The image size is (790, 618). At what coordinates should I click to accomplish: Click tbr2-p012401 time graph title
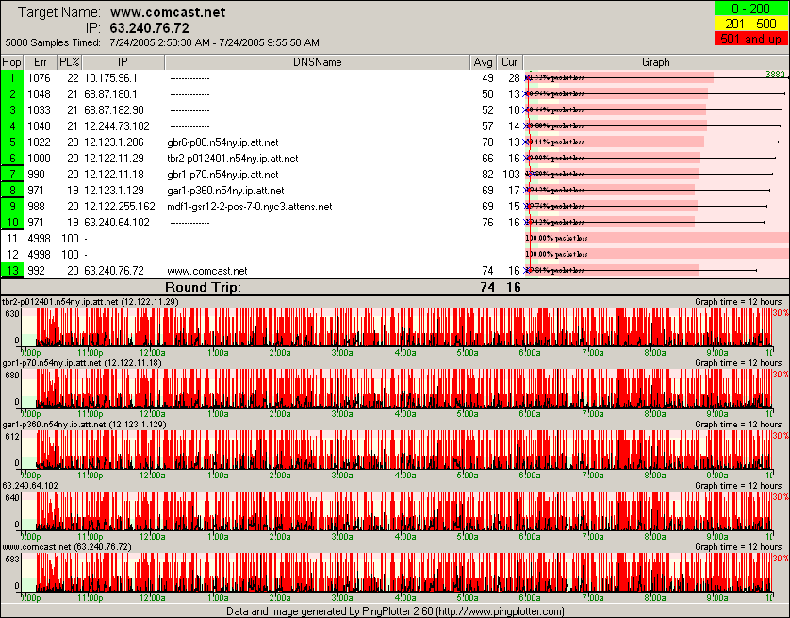(x=91, y=302)
